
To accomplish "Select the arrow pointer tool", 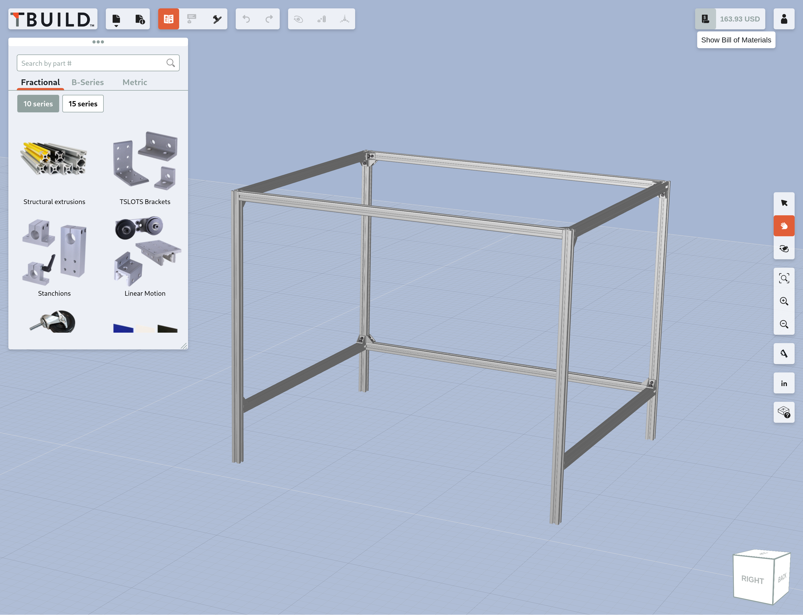I will [x=784, y=203].
